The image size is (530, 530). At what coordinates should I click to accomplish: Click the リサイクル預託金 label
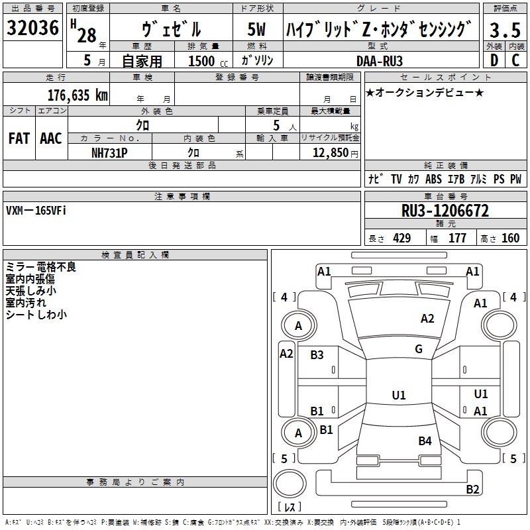click(330, 138)
